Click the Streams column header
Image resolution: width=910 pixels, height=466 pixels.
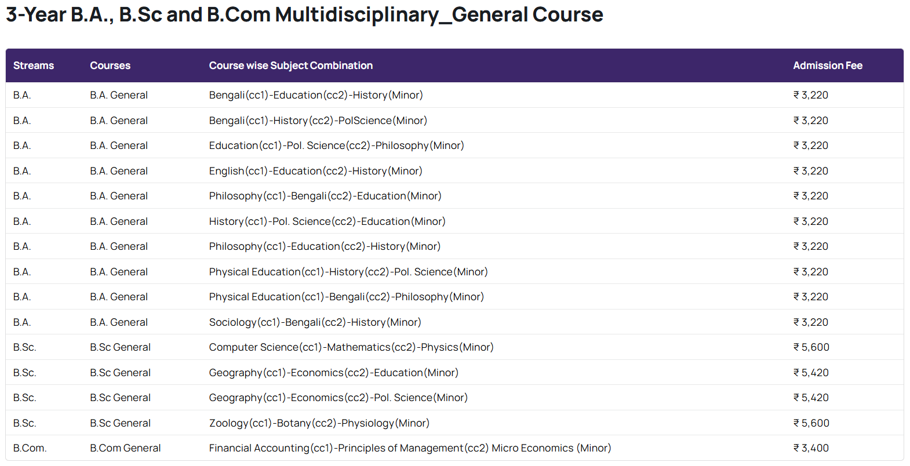[34, 65]
